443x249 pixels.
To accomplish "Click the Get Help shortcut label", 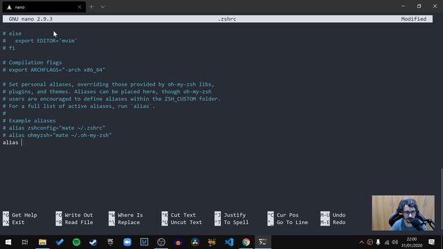I will (x=24, y=215).
